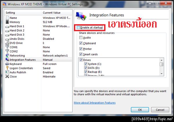The image size is (174, 122).
Task: Select the Hard Disk 1 setting
Action: [x=38, y=26]
